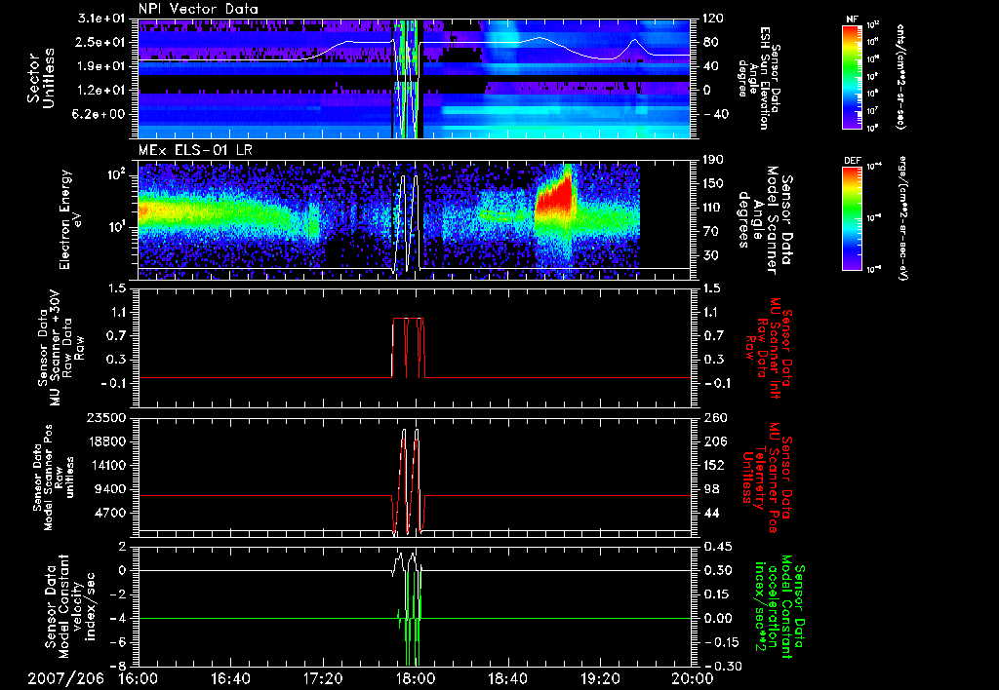Viewport: 999px width, 690px height.
Task: Click the 9400 scanner position tick
Action: [x=110, y=489]
